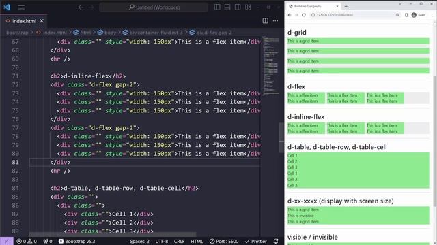This screenshot has width=437, height=245.
Task: Open the customize layout icon
Action: [248, 7]
